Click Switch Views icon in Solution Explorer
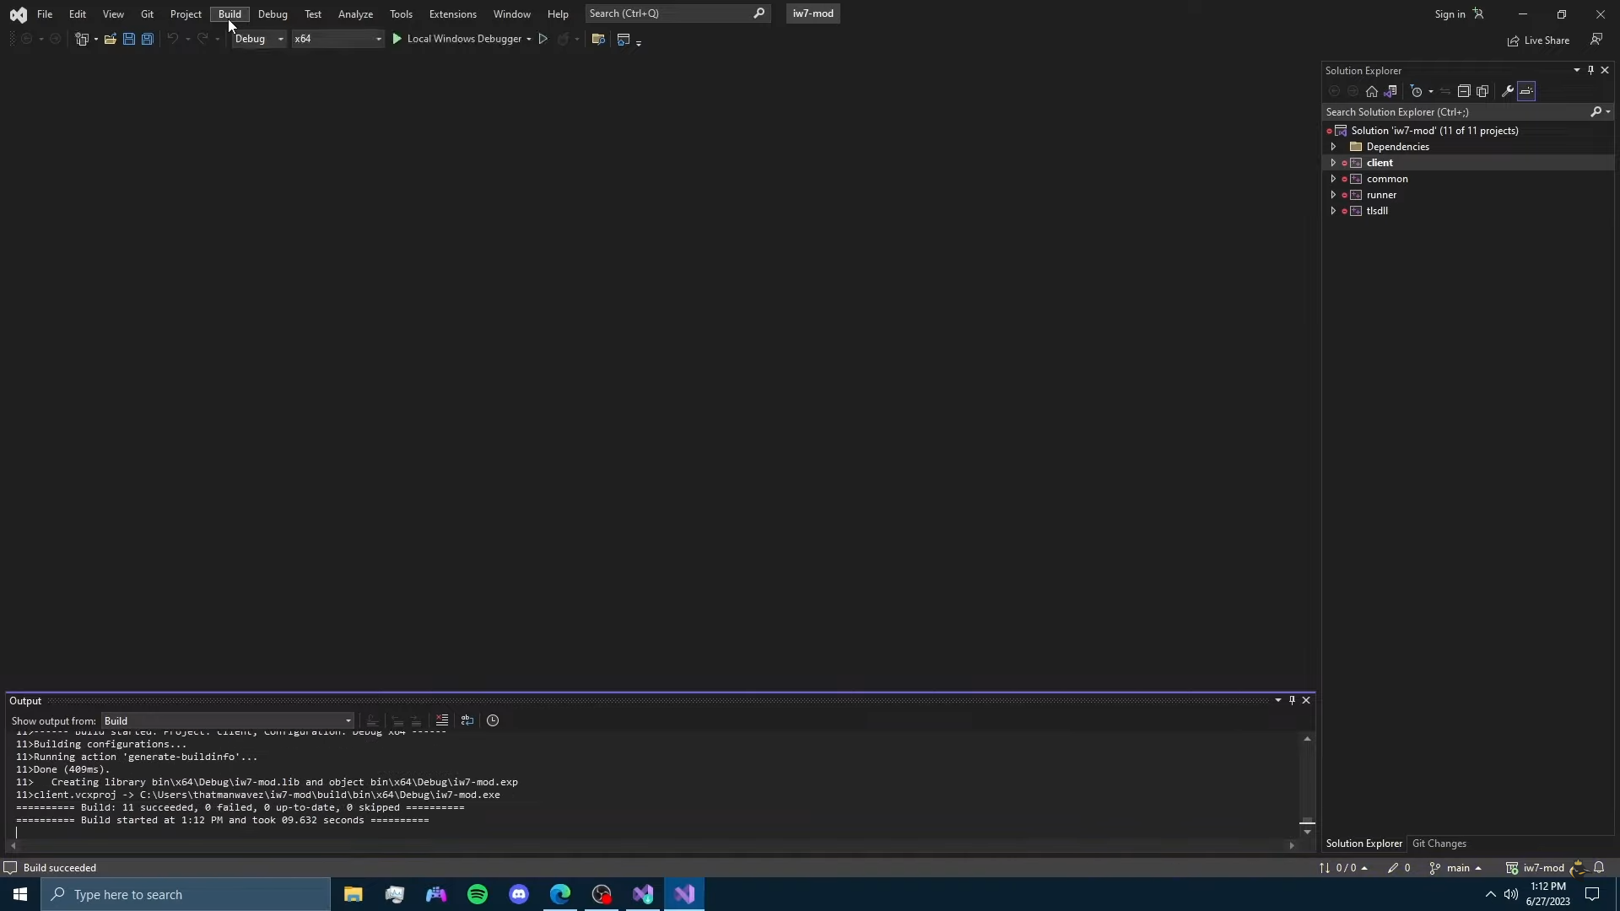The width and height of the screenshot is (1620, 911). point(1390,91)
